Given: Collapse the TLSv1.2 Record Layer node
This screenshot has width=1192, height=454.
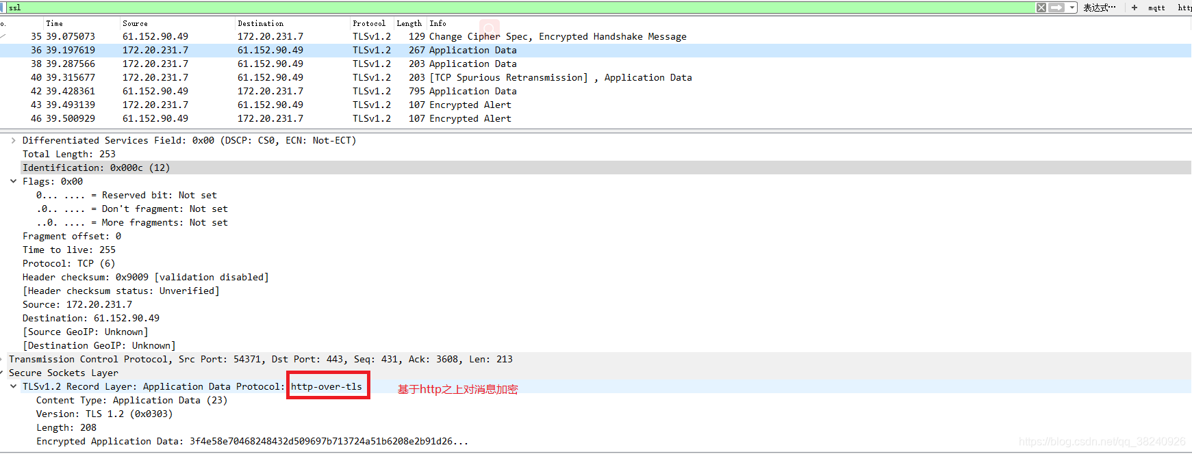Looking at the screenshot, I should point(13,386).
